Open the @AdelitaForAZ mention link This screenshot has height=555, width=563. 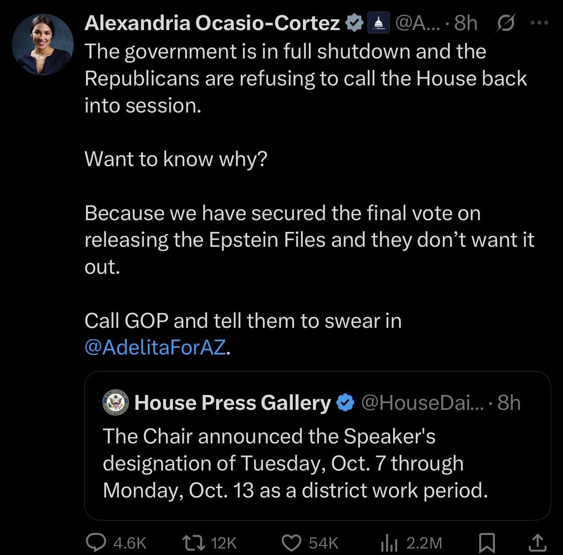(155, 347)
